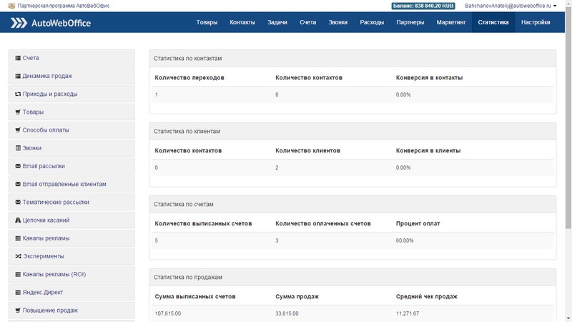The height and width of the screenshot is (322, 572).
Task: Click the Статистика по продажам panel header
Action: [x=352, y=278]
